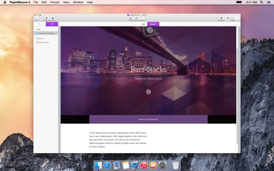The width and height of the screenshot is (274, 171).
Task: Open the Themes browser icon
Action: click(131, 18)
